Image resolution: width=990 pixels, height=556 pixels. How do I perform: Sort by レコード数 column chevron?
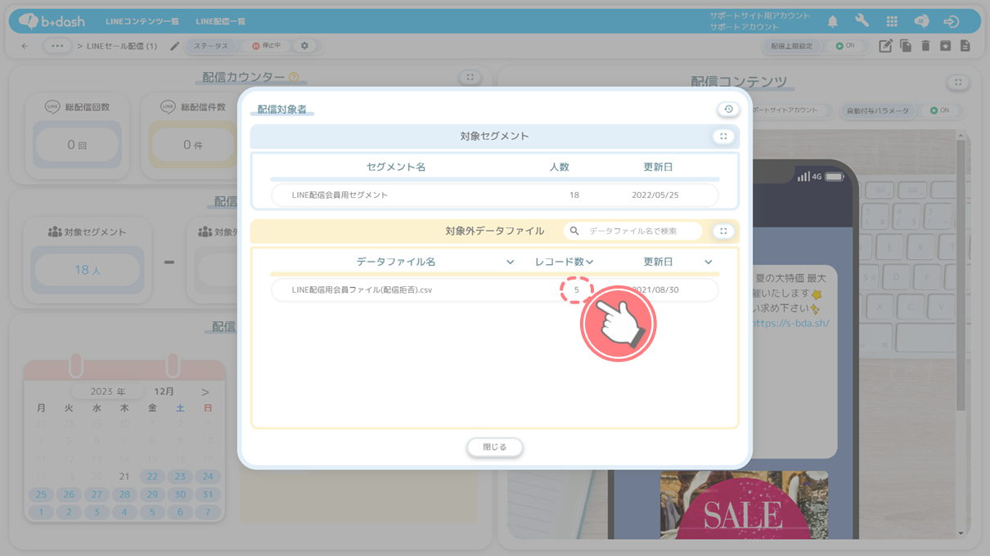[589, 262]
